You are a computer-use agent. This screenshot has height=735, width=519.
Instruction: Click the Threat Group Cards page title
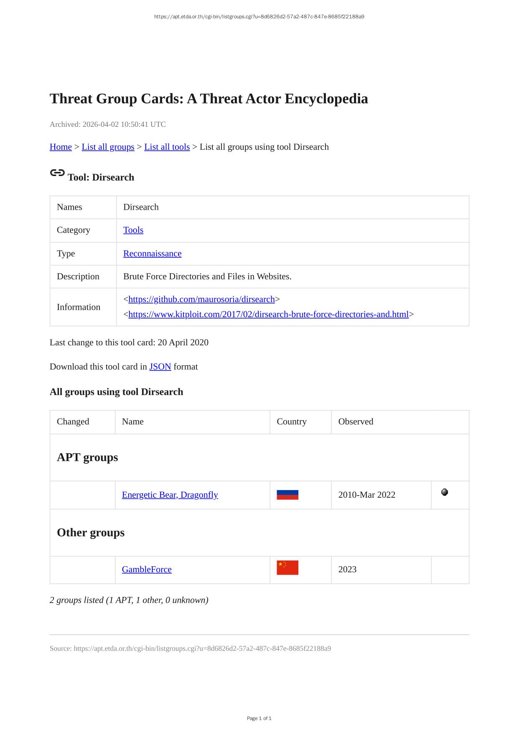coord(209,99)
